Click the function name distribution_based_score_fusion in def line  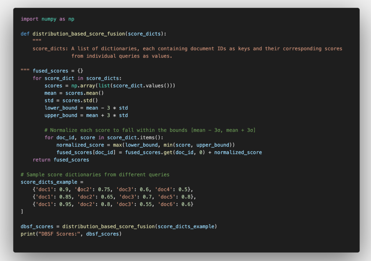79,34
